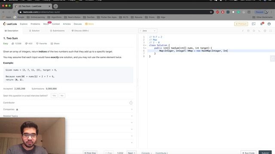Click the Pick One random problem button
Viewport: 275px width, 154px height.
(x=90, y=153)
